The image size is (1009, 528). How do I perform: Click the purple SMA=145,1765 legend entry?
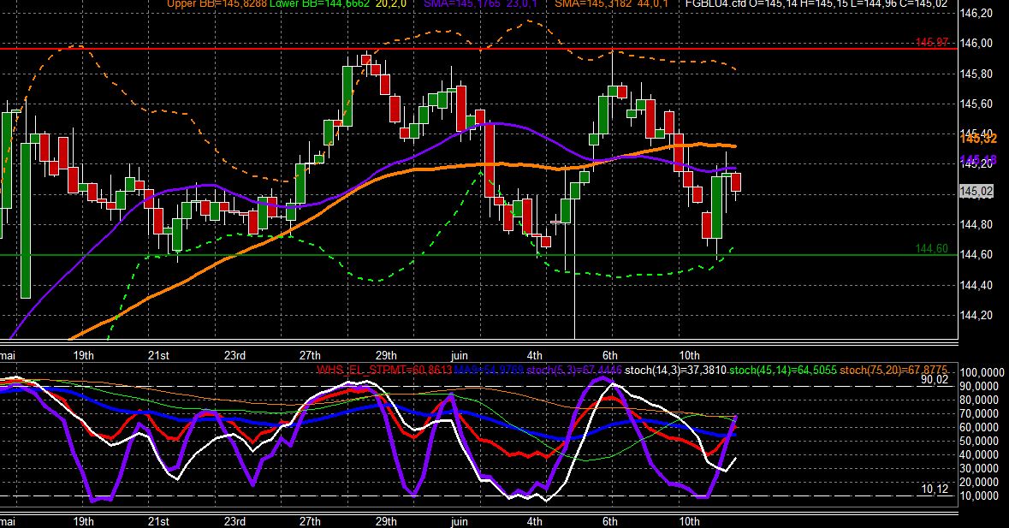tap(462, 4)
